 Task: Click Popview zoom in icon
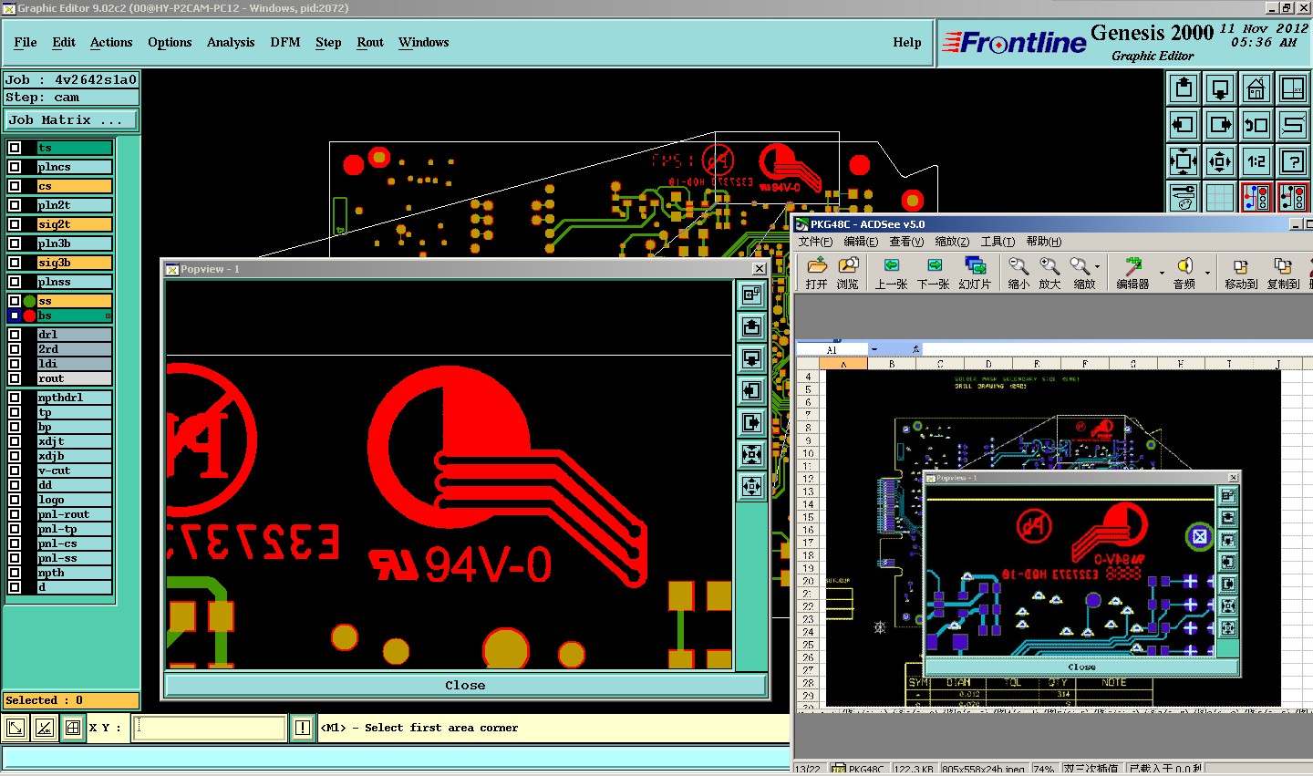(x=751, y=454)
